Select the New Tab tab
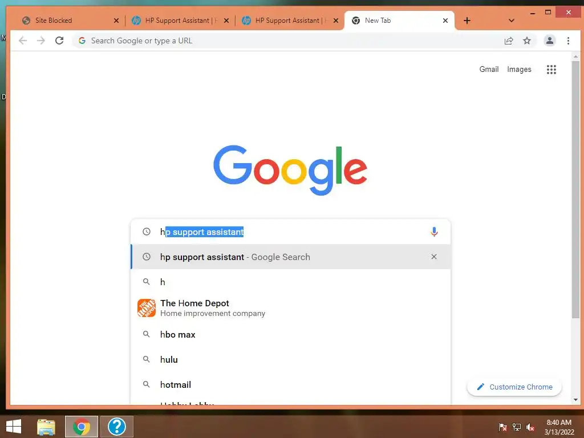The image size is (584, 438). [x=399, y=21]
